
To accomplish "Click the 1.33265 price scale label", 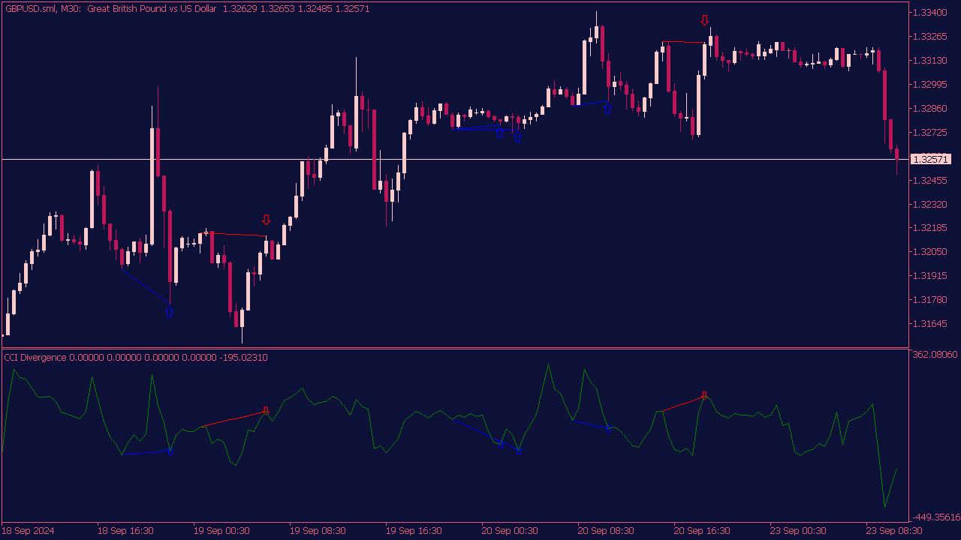I will (931, 36).
